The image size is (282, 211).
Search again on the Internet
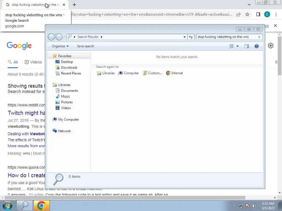(x=174, y=73)
